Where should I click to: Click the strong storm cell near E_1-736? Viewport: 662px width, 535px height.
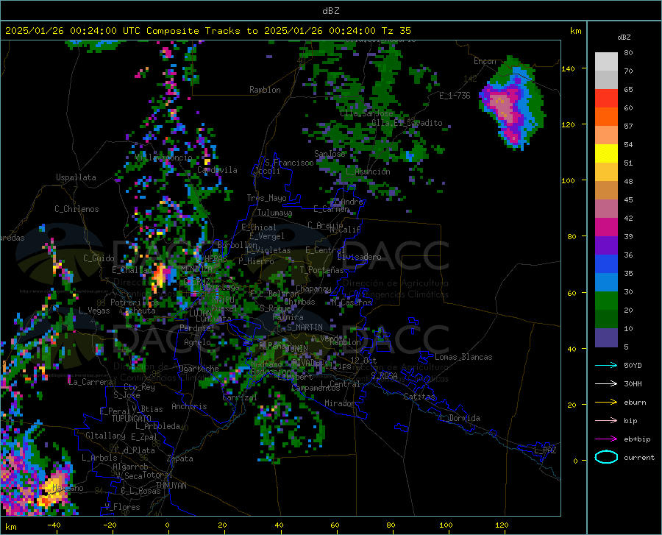(512, 104)
